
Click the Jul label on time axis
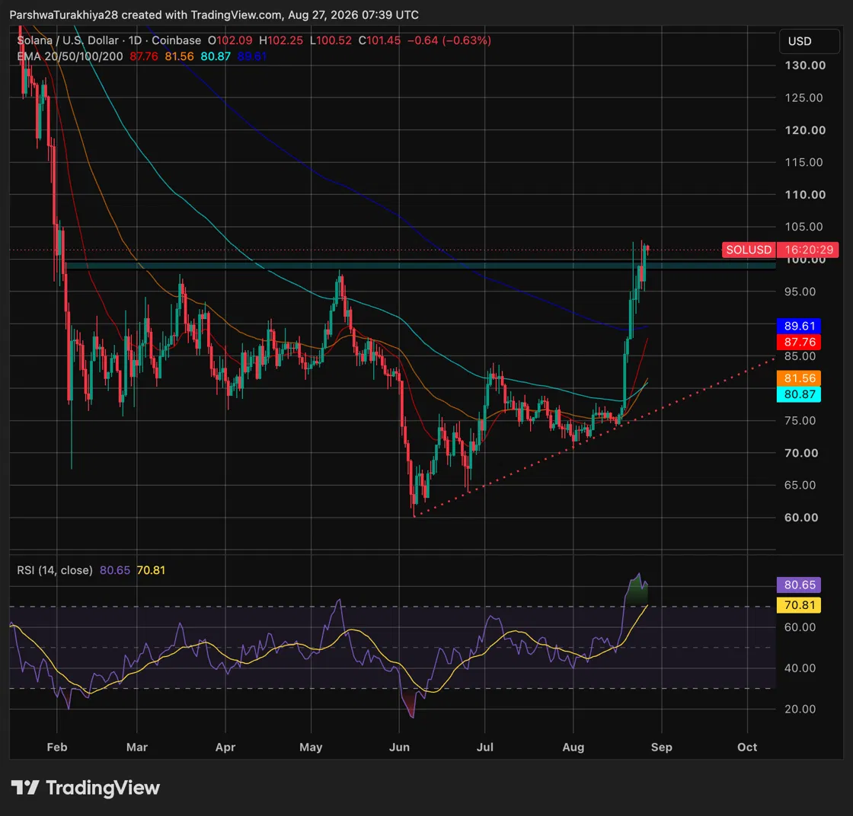point(484,747)
